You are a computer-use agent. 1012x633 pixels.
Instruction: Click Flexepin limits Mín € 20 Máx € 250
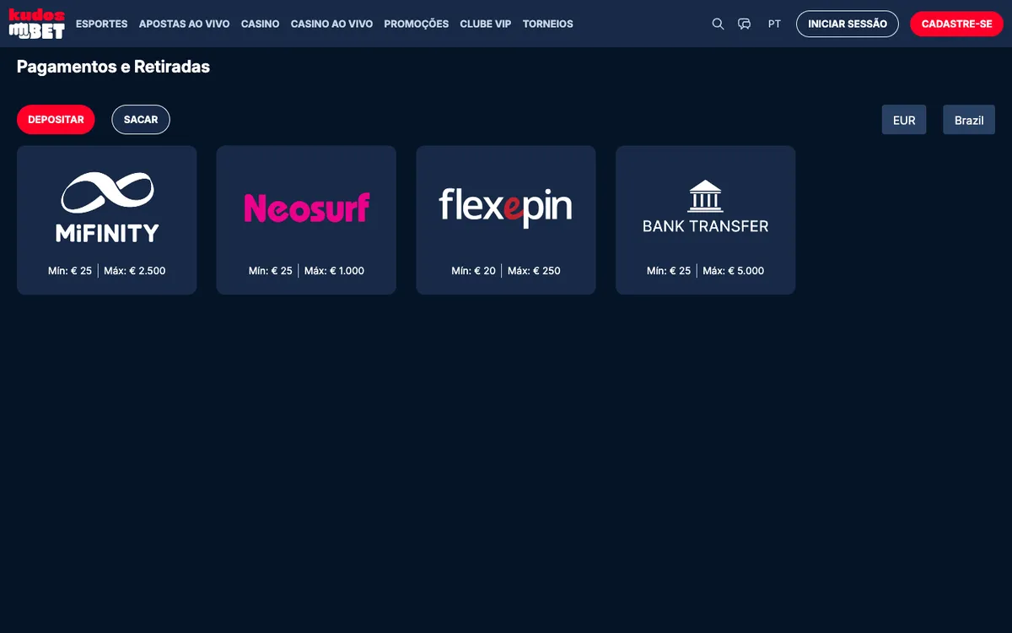coord(506,271)
